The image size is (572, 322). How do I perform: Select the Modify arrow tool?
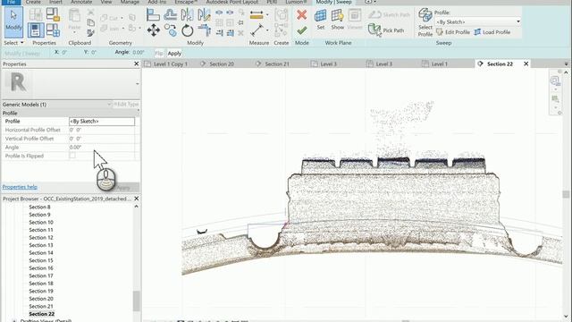pyautogui.click(x=13, y=21)
